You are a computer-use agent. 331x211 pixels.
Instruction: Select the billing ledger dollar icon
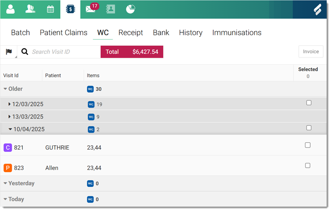tap(70, 9)
